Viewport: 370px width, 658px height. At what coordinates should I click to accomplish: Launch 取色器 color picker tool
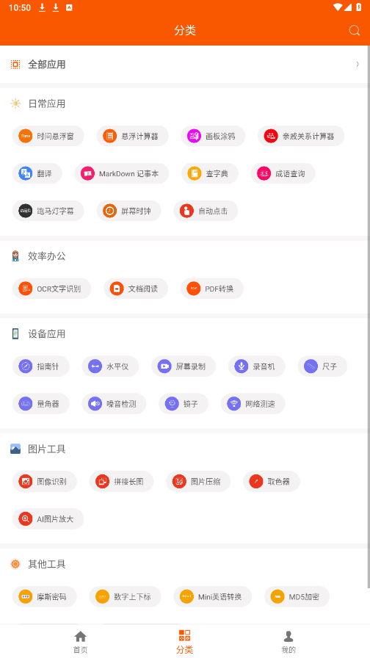click(272, 481)
